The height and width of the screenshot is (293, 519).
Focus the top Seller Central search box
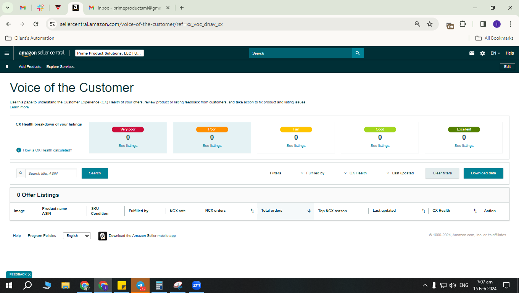coord(301,53)
